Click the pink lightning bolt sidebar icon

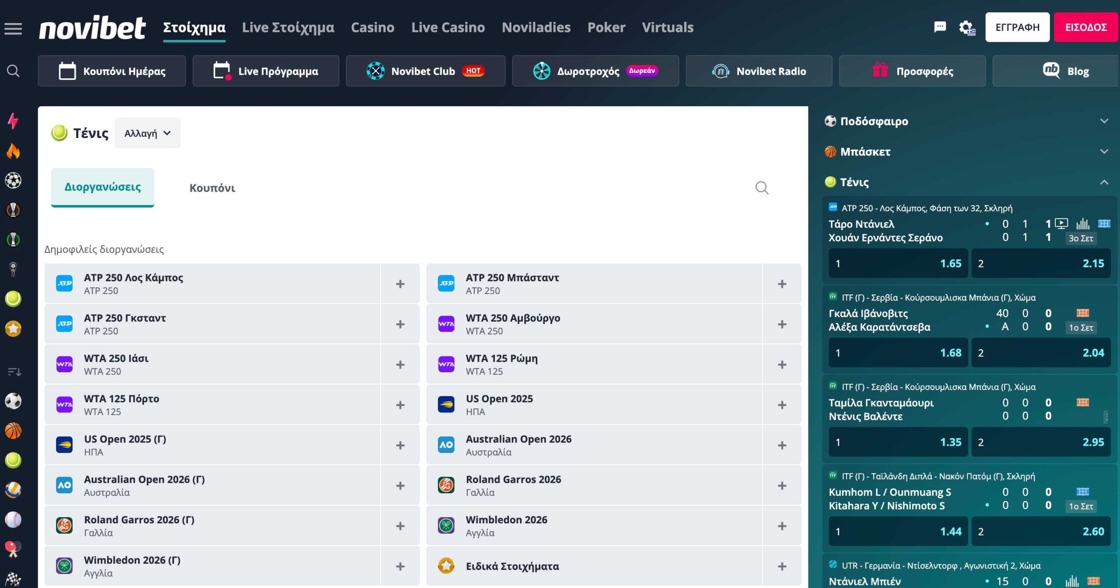(13, 121)
